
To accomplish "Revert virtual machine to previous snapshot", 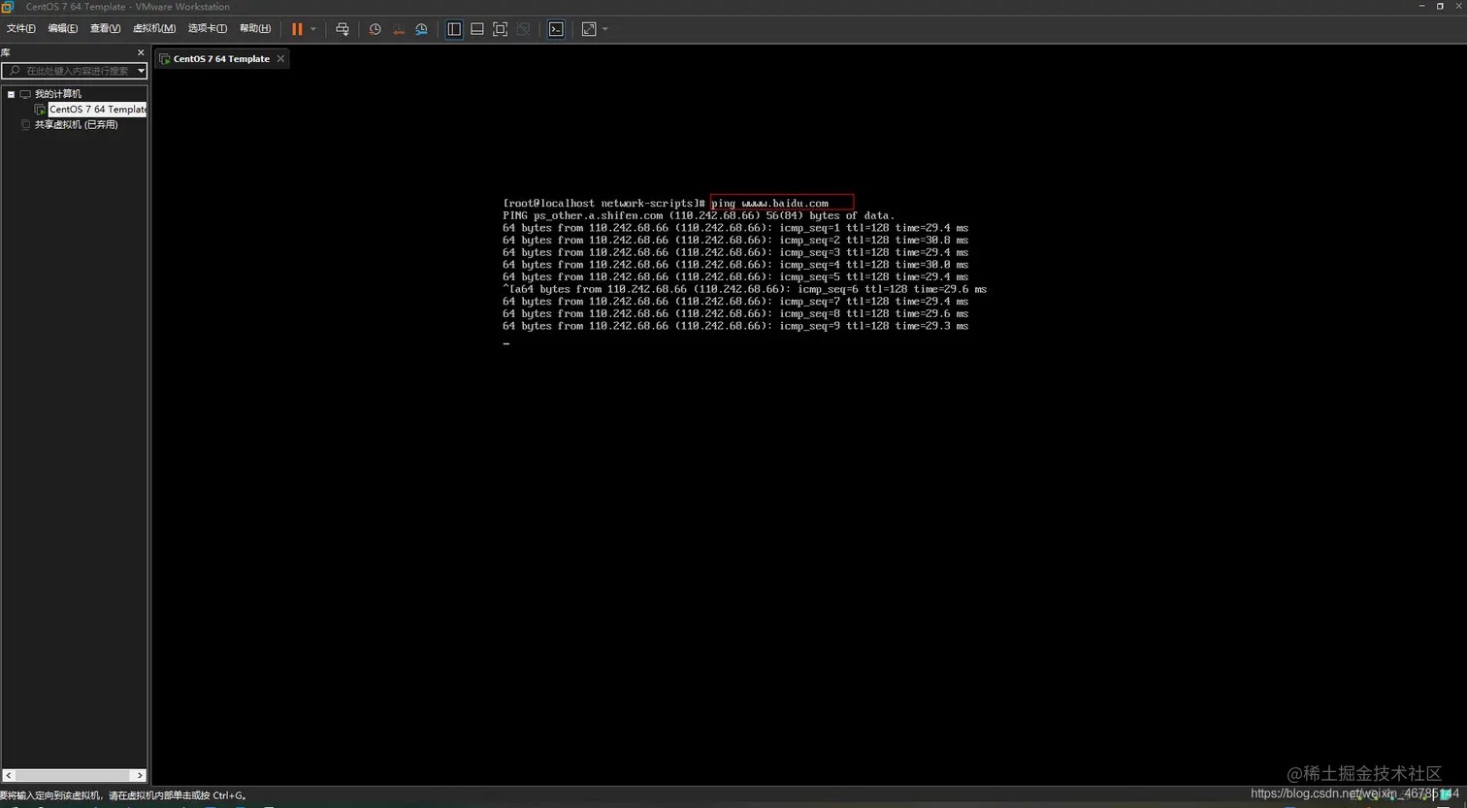I will (x=398, y=29).
